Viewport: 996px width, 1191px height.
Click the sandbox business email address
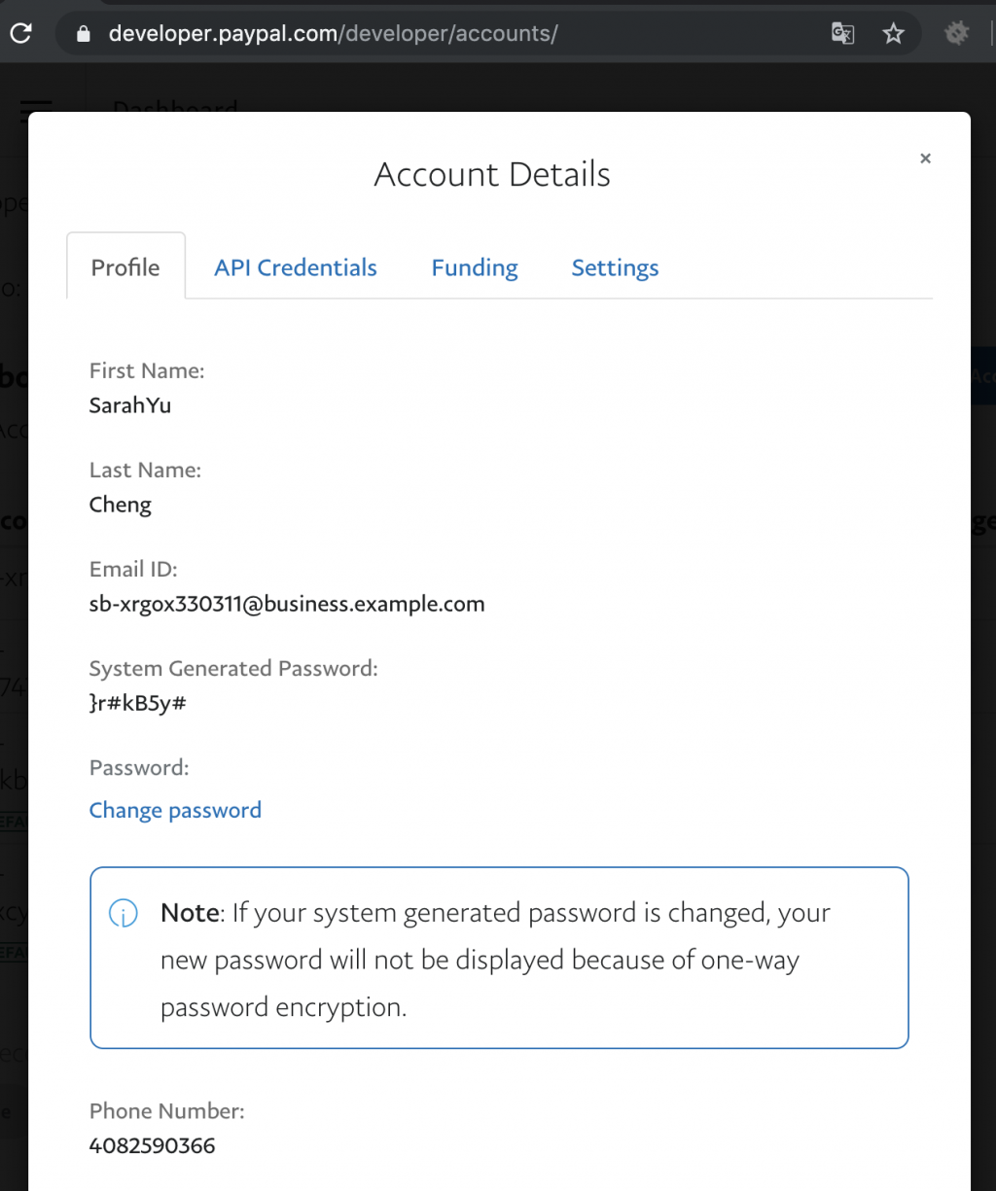coord(287,604)
